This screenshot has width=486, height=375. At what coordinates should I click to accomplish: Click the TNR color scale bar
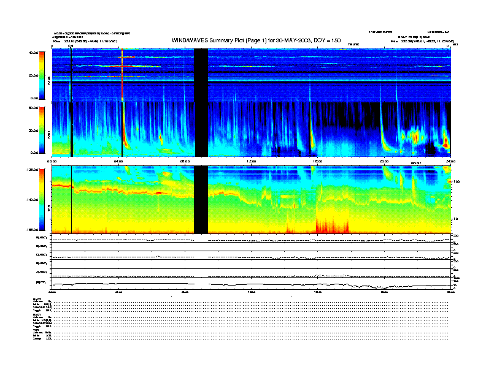click(x=42, y=200)
